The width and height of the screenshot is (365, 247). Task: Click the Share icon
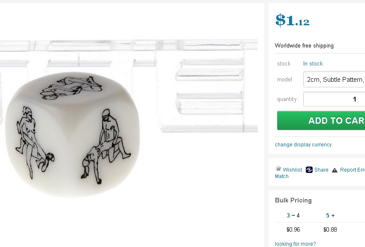309,170
